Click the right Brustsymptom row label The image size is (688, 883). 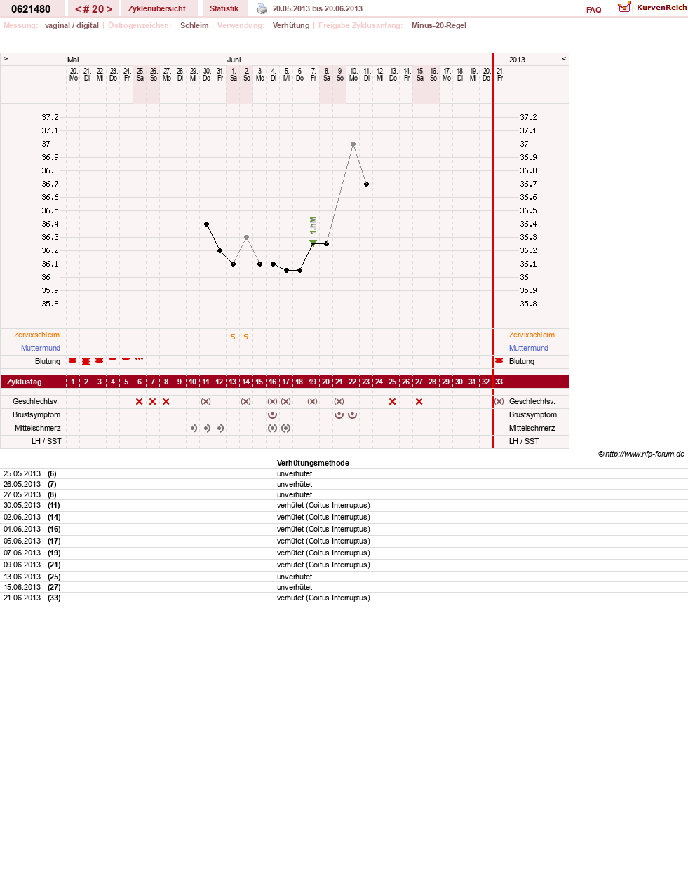click(533, 414)
